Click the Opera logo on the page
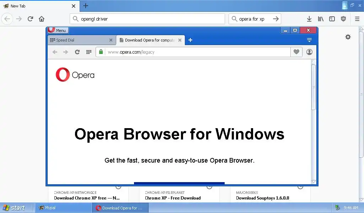This screenshot has width=364, height=213. coord(75,75)
